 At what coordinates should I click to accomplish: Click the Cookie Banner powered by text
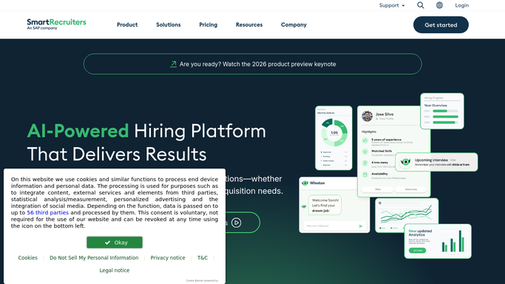click(202, 281)
